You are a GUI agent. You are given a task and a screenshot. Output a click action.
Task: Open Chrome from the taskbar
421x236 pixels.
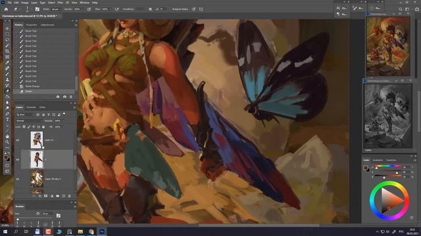[91, 231]
